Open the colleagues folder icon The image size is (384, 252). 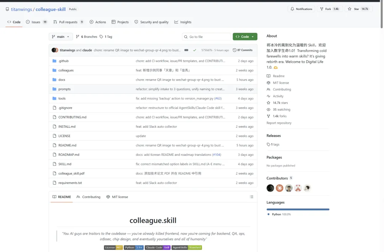tap(54, 70)
